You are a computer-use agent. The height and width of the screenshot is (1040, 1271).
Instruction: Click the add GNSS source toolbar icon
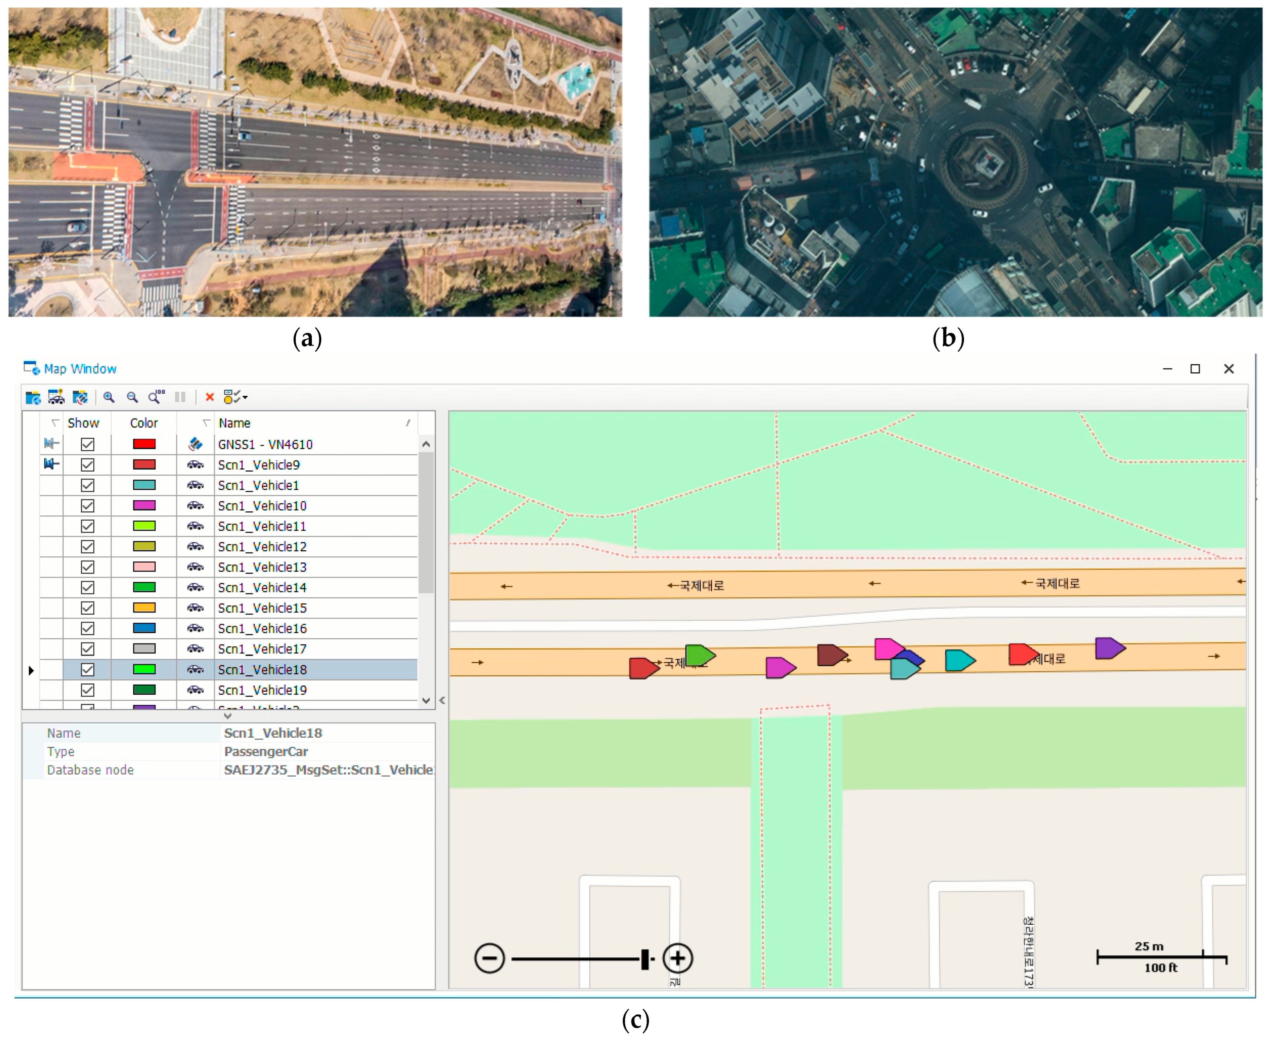pyautogui.click(x=80, y=397)
